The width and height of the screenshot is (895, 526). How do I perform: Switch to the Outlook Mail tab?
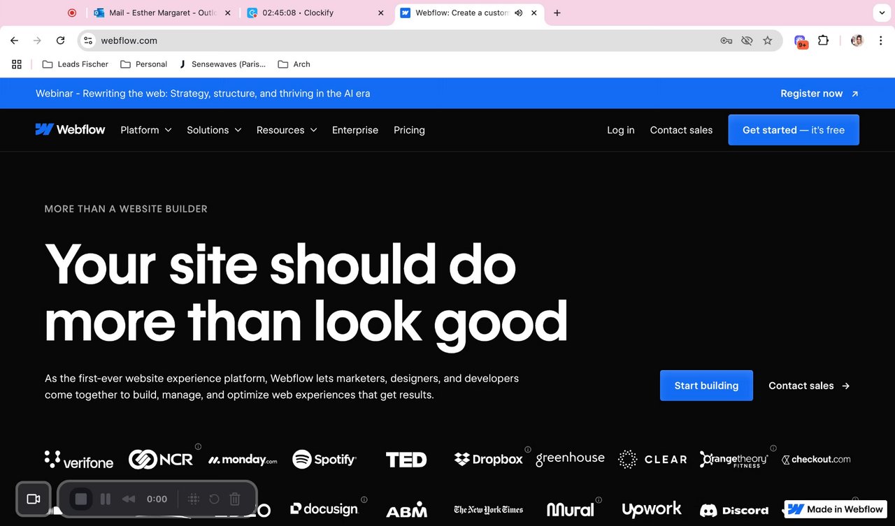tap(163, 13)
